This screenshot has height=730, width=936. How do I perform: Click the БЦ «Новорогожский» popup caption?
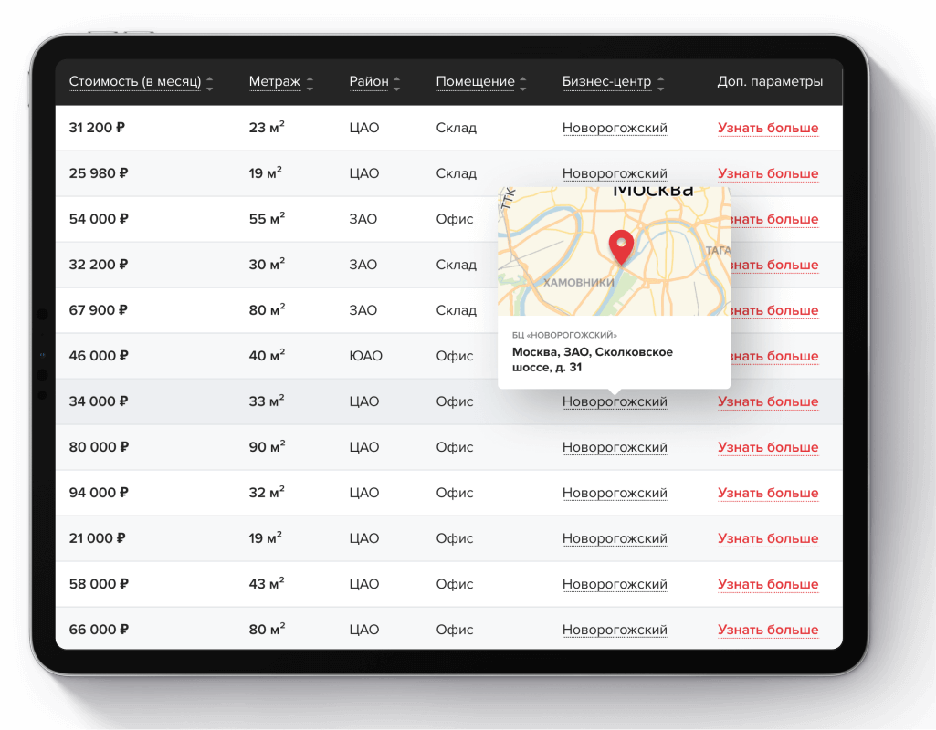tap(564, 335)
